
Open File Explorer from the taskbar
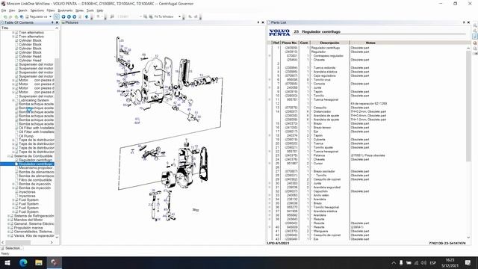coord(39,262)
